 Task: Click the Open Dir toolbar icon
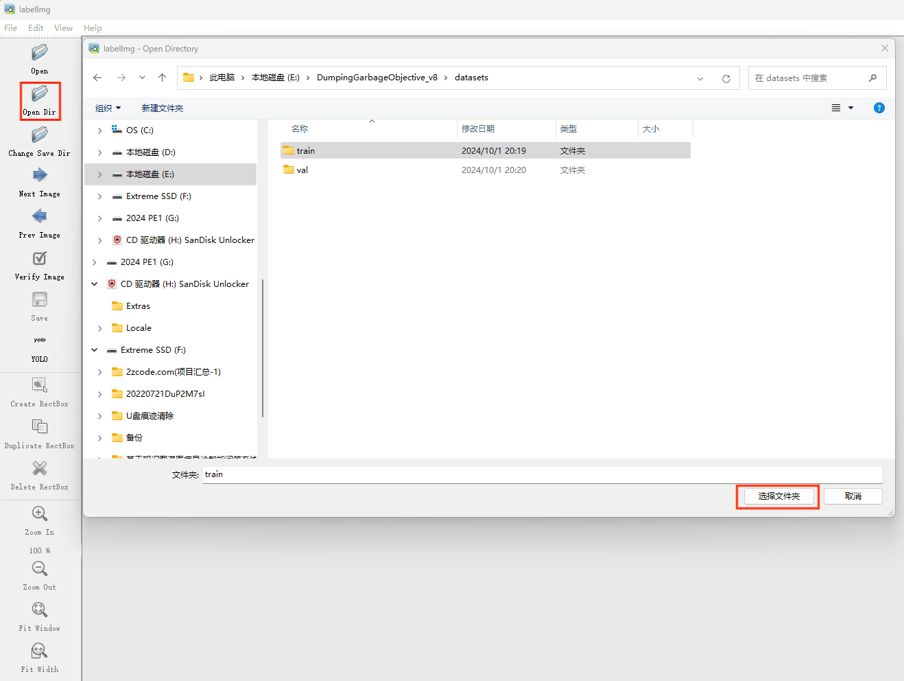(x=40, y=94)
